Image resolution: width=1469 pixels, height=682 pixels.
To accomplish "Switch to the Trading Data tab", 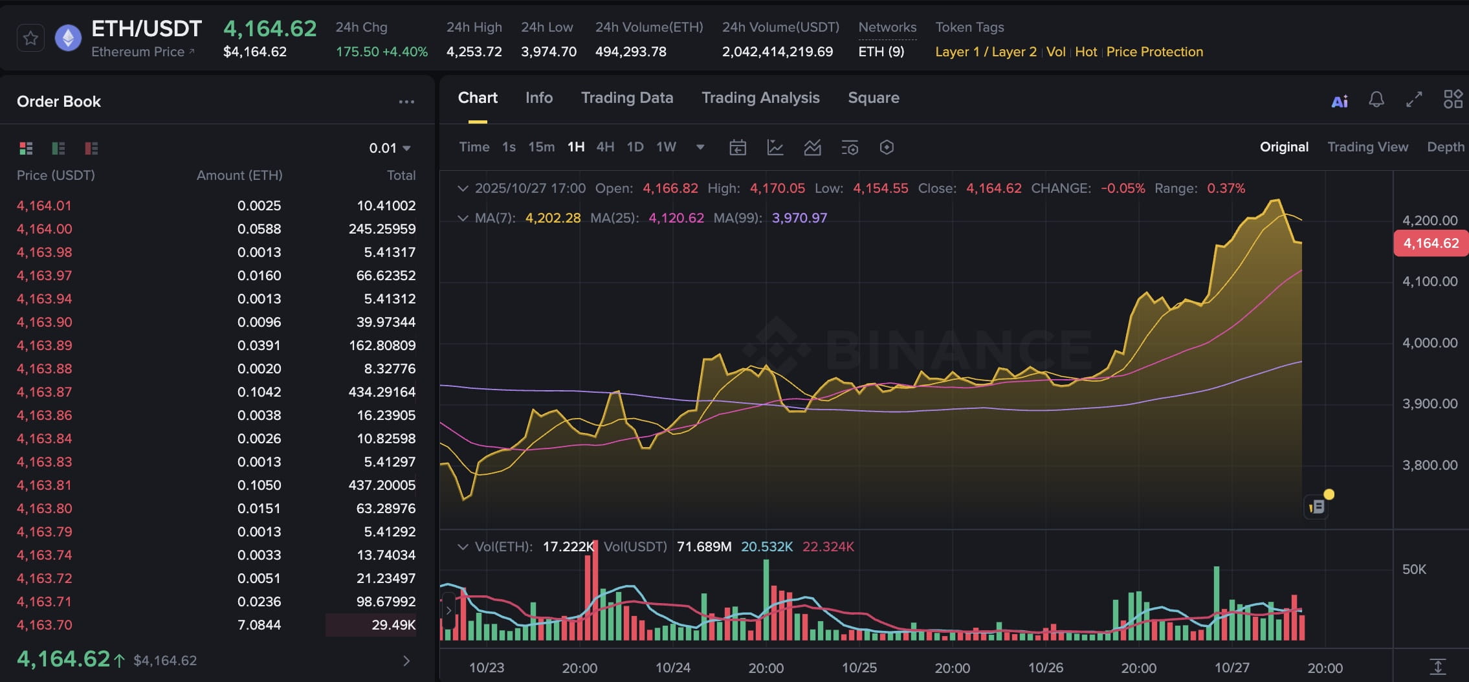I will tap(626, 98).
